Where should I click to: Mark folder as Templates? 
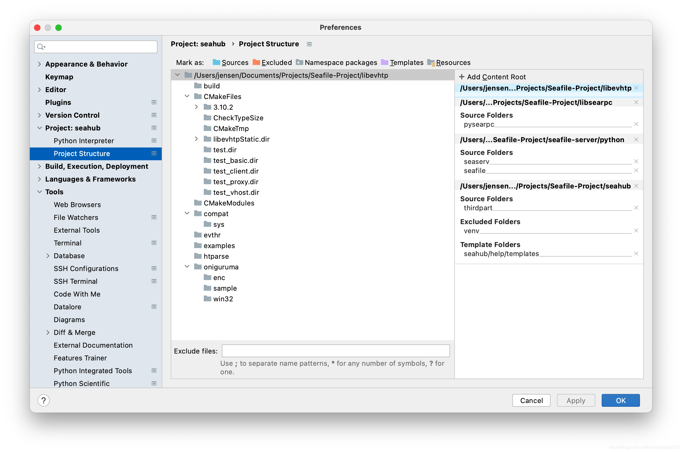402,63
